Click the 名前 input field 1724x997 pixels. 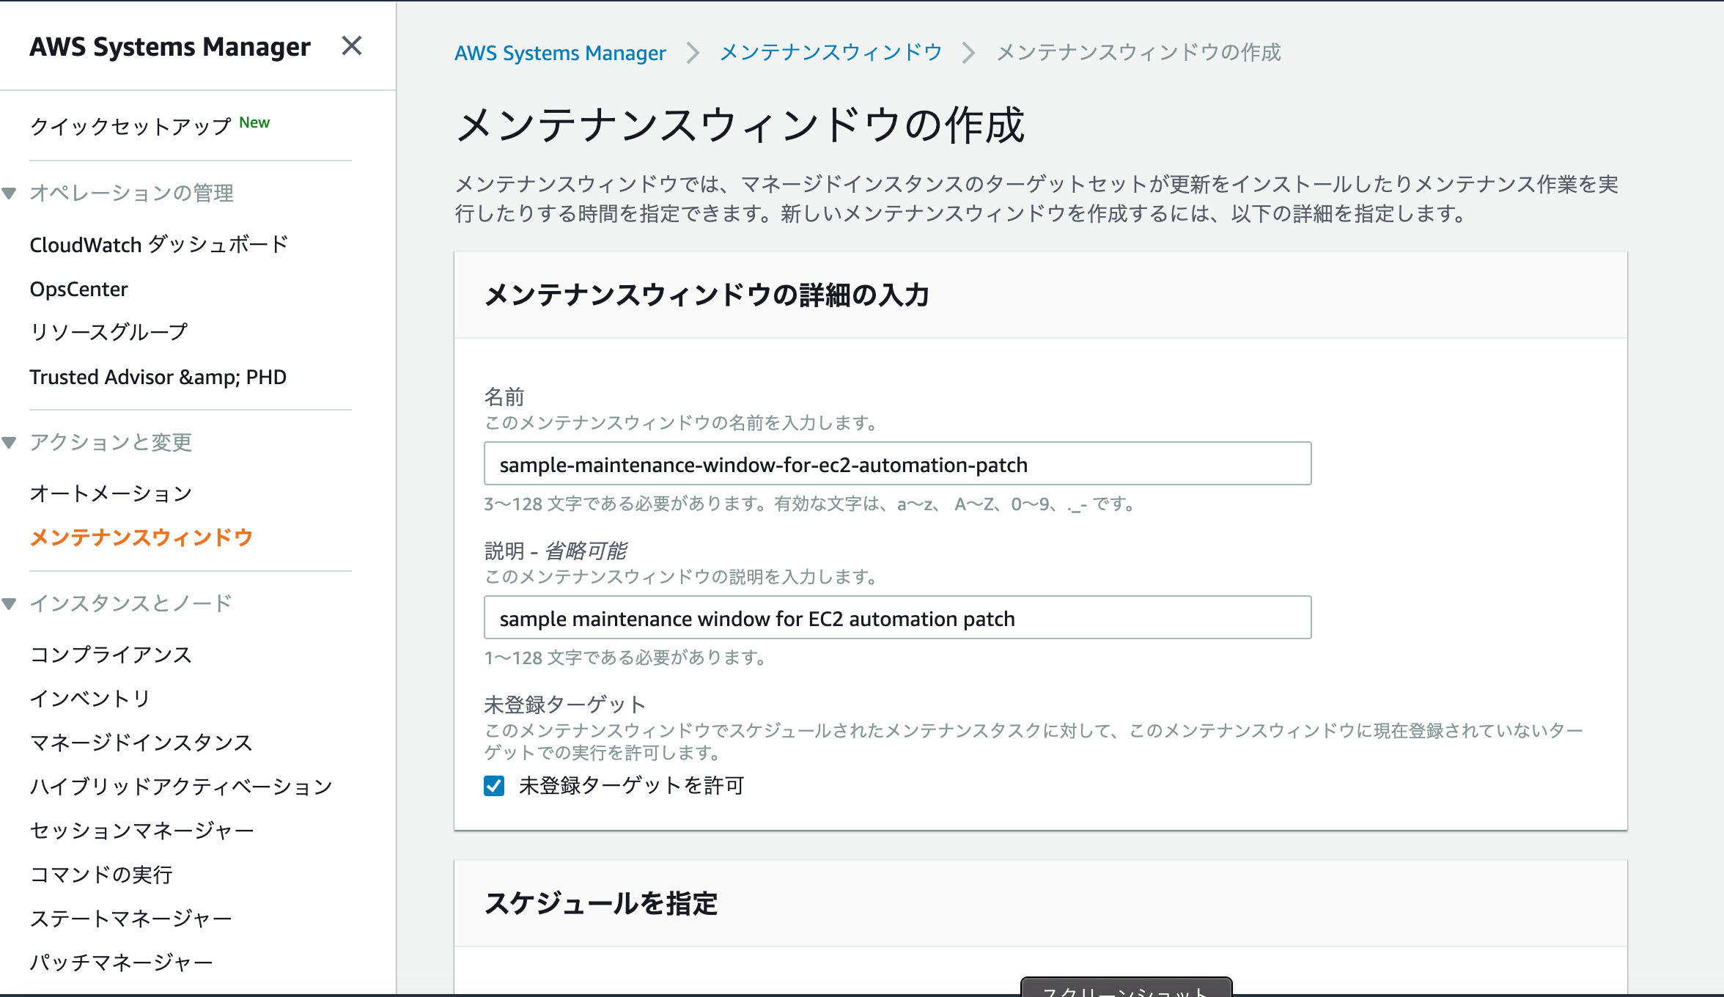[897, 464]
